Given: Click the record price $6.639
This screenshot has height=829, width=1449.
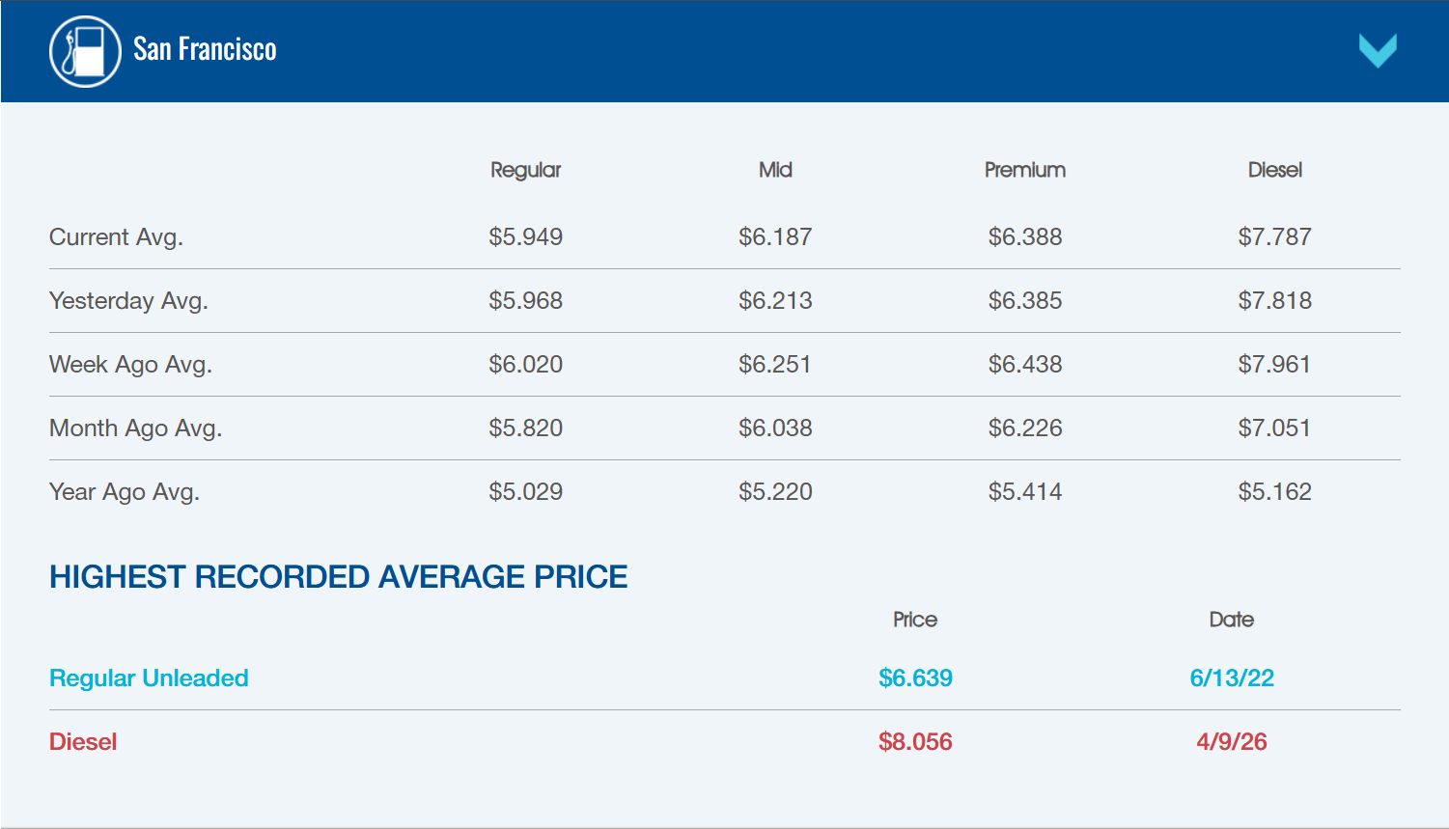Looking at the screenshot, I should pos(915,678).
